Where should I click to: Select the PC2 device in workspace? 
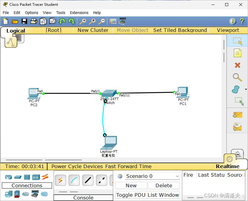(x=33, y=94)
